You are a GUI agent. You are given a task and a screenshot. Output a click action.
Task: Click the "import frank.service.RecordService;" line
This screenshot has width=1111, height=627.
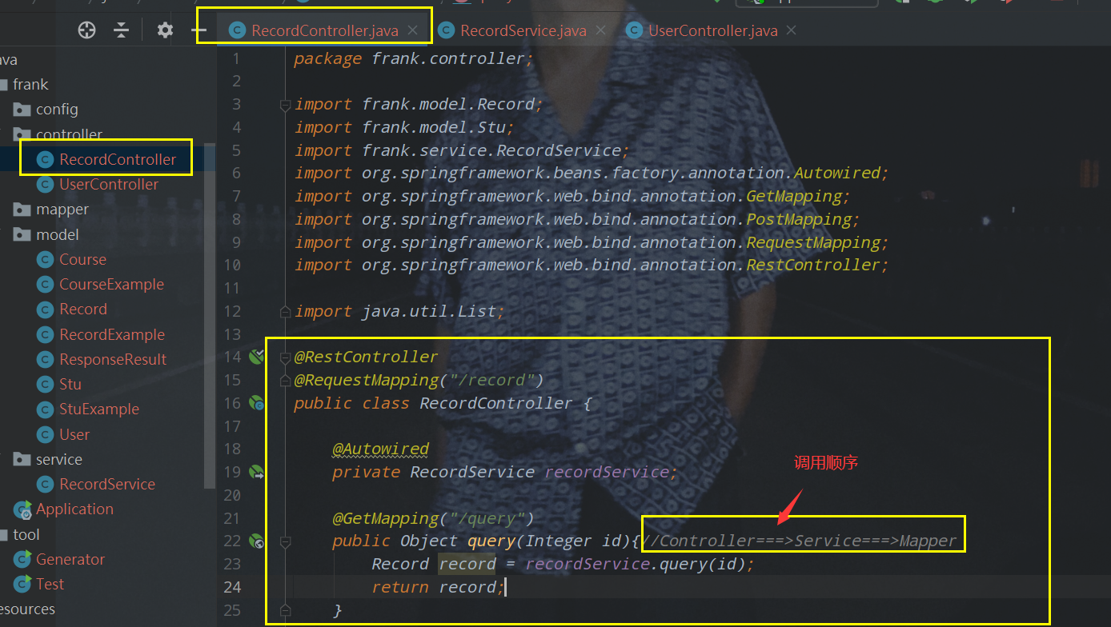coord(463,150)
